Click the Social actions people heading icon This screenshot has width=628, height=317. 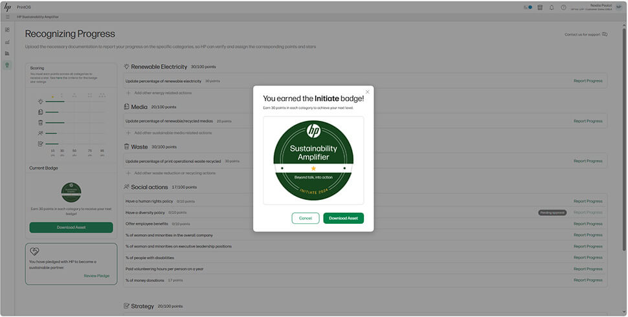point(126,186)
